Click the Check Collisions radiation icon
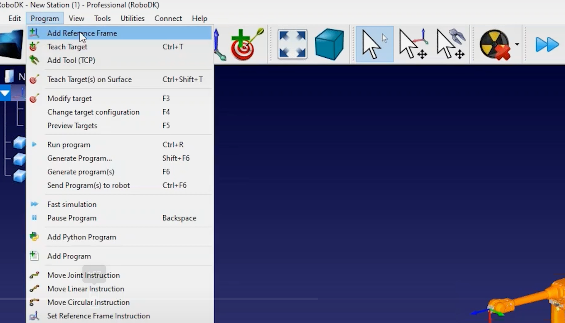 495,44
